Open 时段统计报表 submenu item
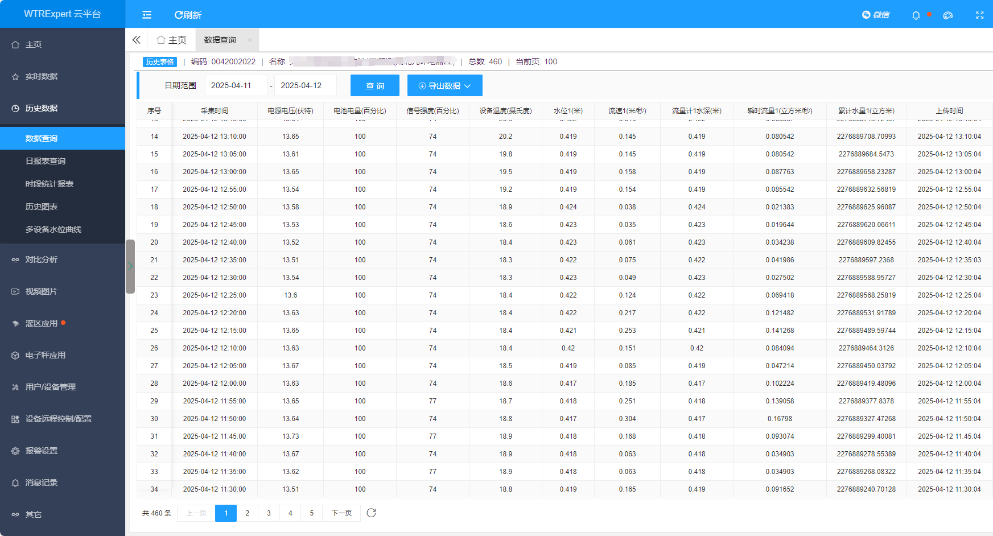 click(x=63, y=184)
